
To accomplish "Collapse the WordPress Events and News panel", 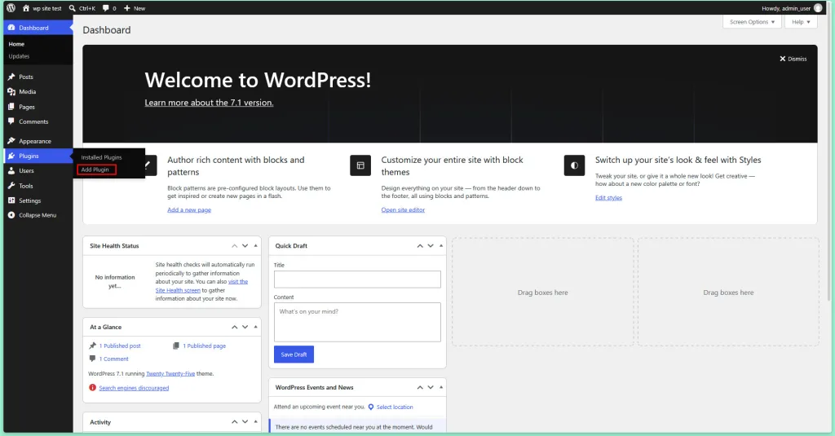I will 441,388.
